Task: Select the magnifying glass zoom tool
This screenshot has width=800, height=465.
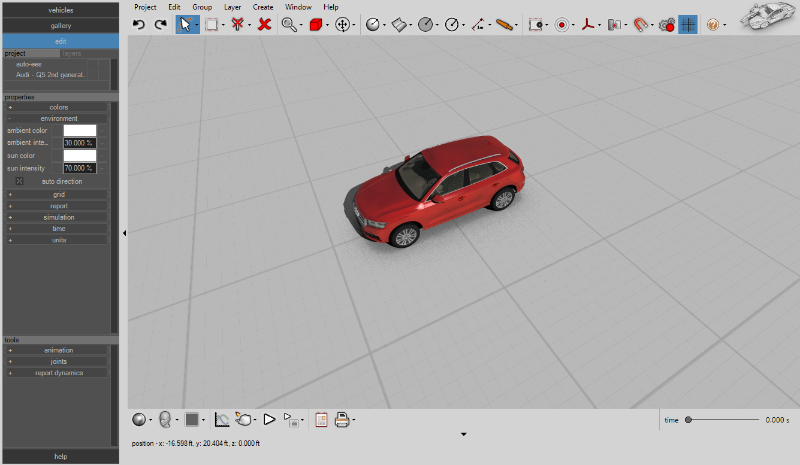Action: (x=289, y=25)
